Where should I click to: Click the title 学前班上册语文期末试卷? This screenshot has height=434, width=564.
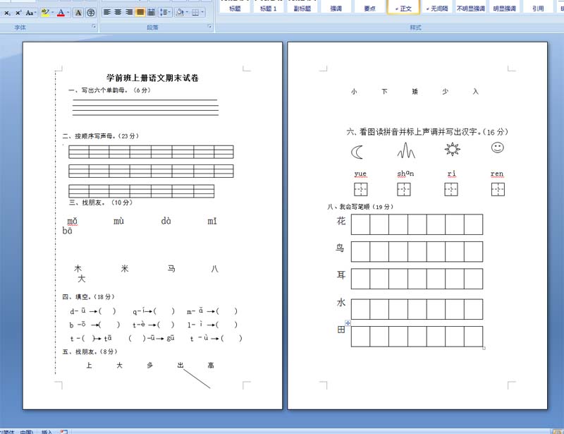point(152,78)
